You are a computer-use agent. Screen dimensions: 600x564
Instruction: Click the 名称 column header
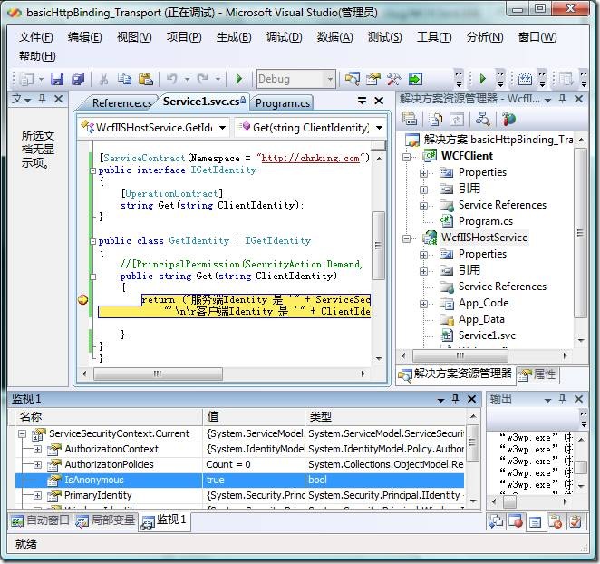pos(109,416)
